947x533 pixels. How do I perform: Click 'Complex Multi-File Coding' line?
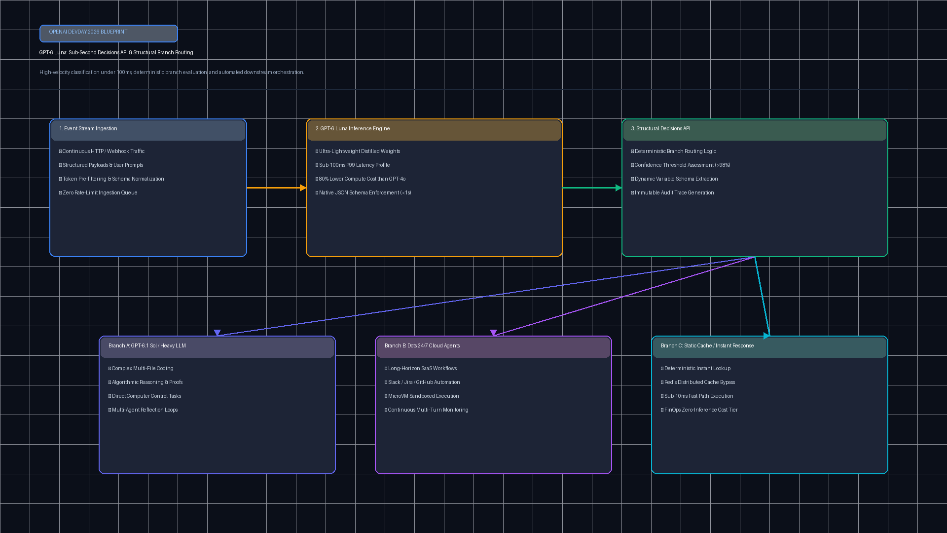point(141,369)
